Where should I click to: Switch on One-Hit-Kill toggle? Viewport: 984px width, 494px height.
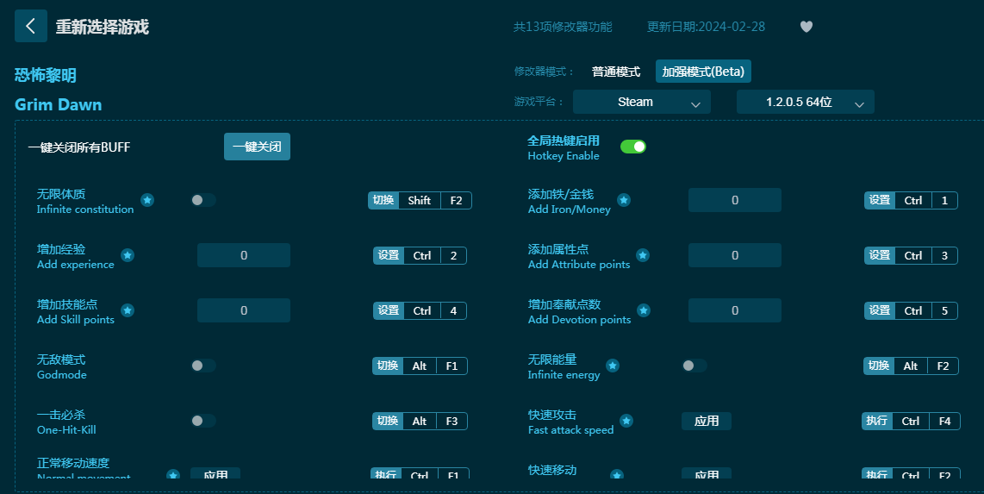coord(203,422)
